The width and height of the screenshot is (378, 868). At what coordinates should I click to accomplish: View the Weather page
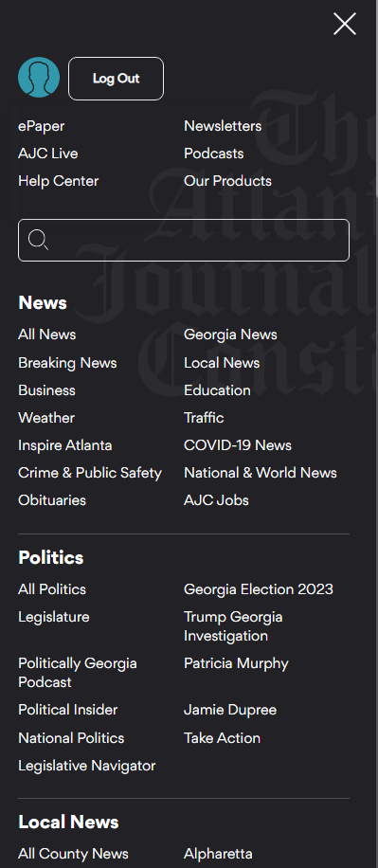[x=46, y=418]
